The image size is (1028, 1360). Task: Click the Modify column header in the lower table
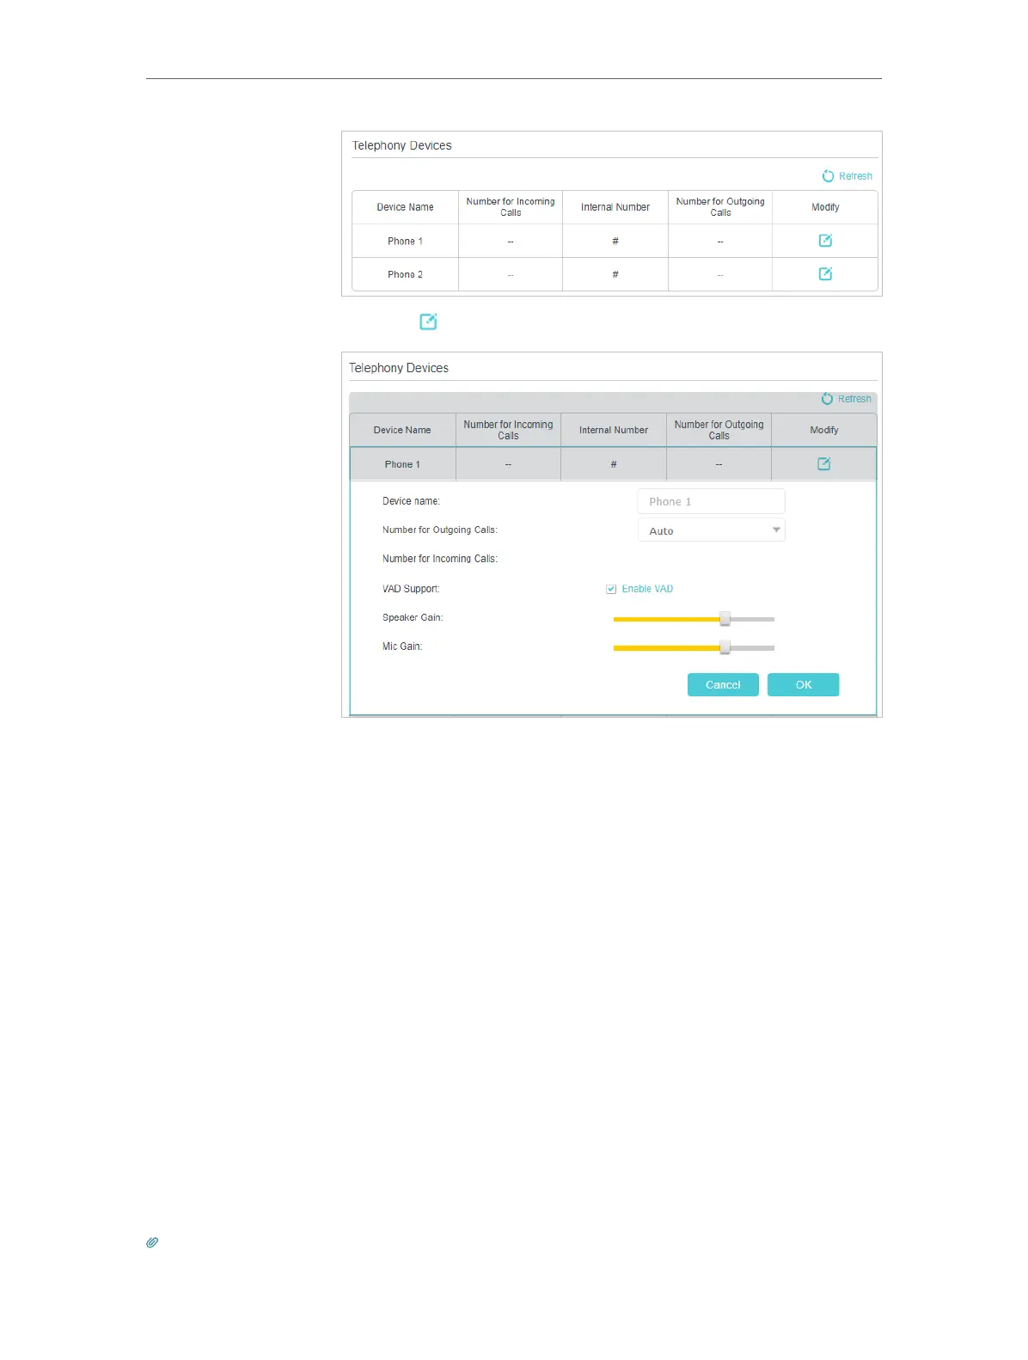click(823, 430)
